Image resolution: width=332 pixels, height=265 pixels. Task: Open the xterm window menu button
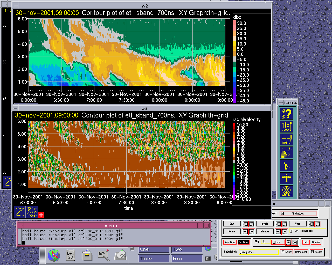[x=20, y=225]
